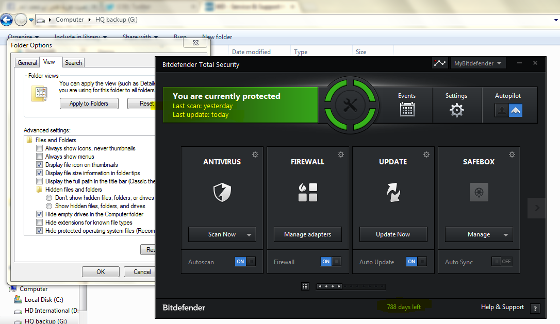Click the module page indicator slider
This screenshot has width=560, height=324.
351,286
